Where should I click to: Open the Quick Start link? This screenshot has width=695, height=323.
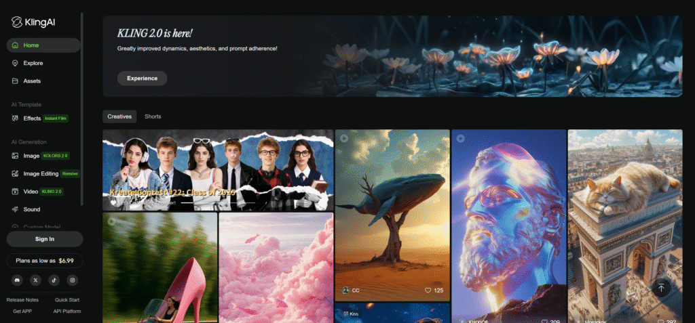[67, 300]
